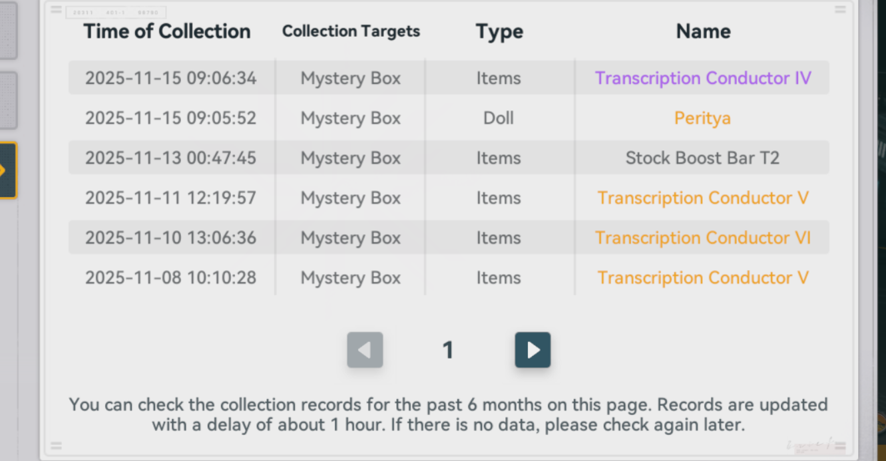Click the greyed previous page arrow
This screenshot has width=886, height=461.
[365, 350]
